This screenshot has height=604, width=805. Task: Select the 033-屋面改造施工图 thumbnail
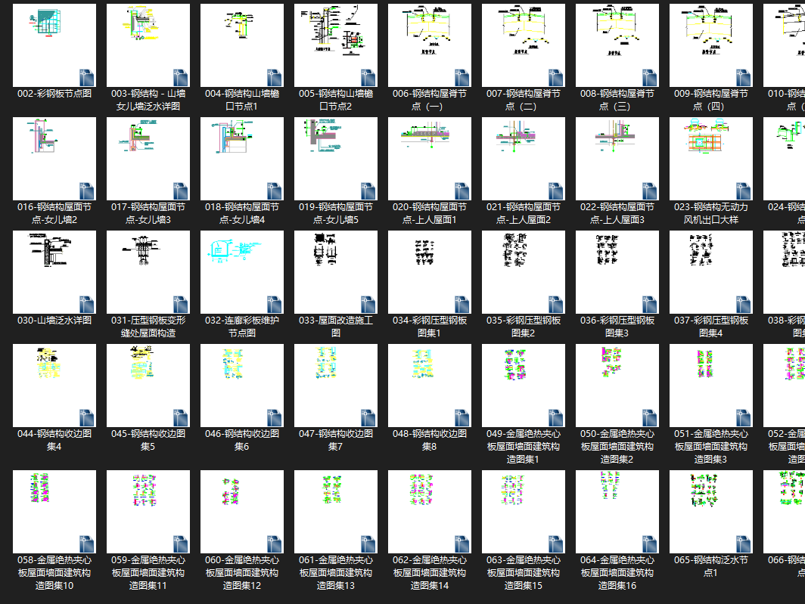click(336, 272)
